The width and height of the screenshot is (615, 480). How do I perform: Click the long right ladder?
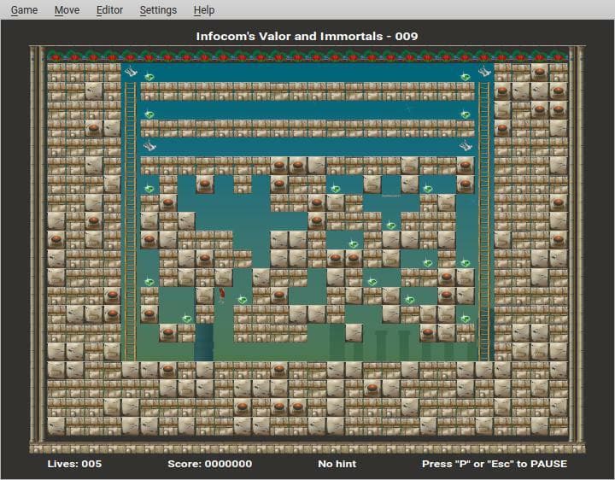pyautogui.click(x=484, y=221)
